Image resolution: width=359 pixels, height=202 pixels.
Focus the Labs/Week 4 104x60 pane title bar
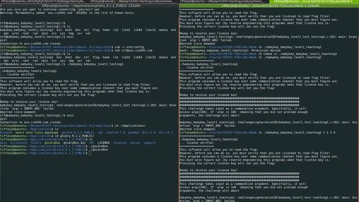tap(269, 6)
